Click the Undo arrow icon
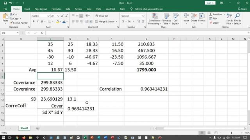This screenshot has height=140, width=250. coord(11,3)
